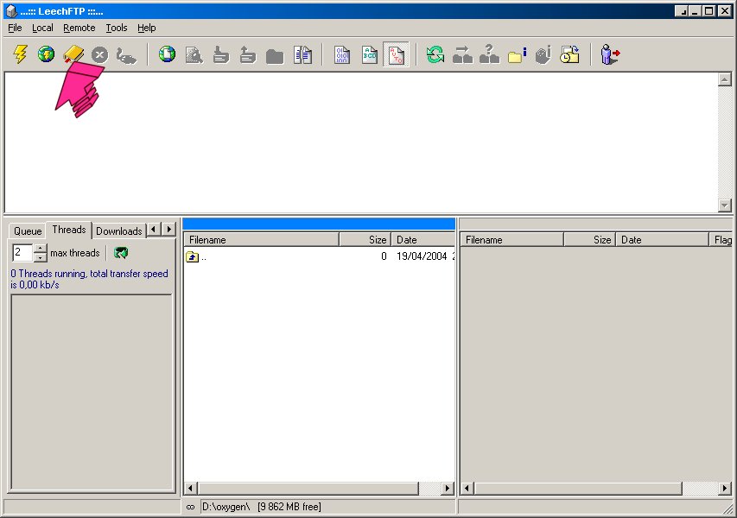Viewport: 737px width, 518px height.
Task: Sort local list by Size column
Action: click(365, 240)
